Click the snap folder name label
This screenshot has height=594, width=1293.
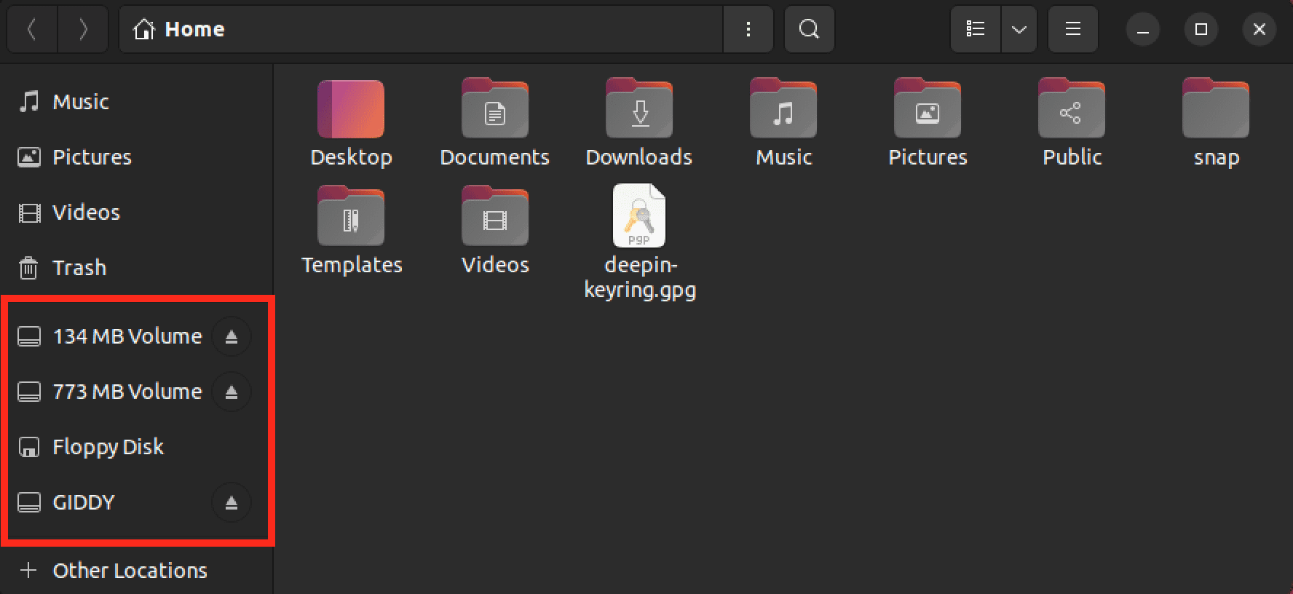(1217, 158)
